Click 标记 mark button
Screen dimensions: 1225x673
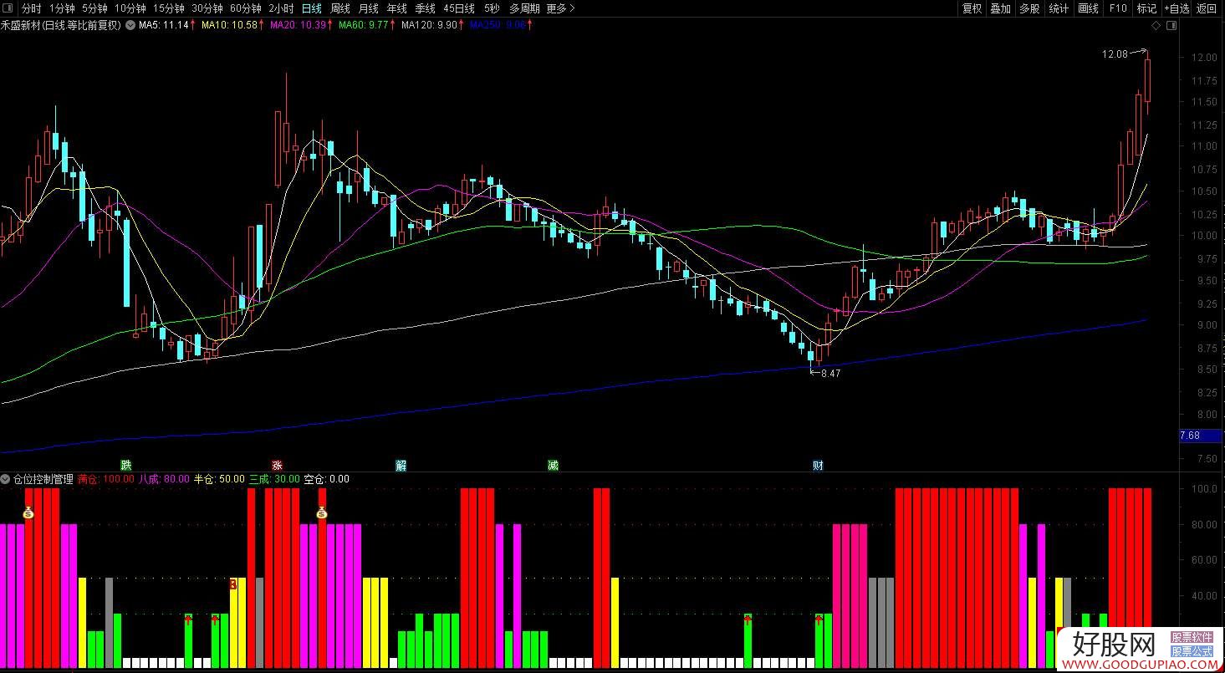1146,8
